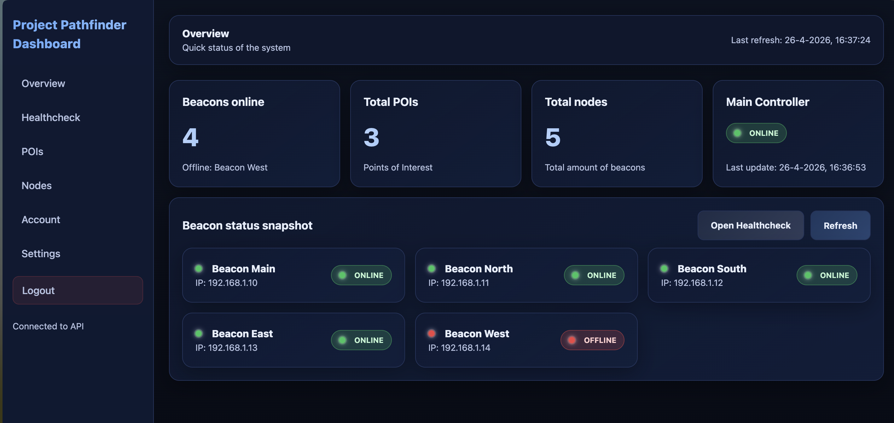The height and width of the screenshot is (423, 894).
Task: Click Beacon South green status dot
Action: (x=664, y=269)
